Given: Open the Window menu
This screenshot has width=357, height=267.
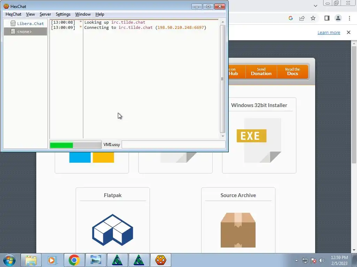Looking at the screenshot, I should [x=83, y=14].
